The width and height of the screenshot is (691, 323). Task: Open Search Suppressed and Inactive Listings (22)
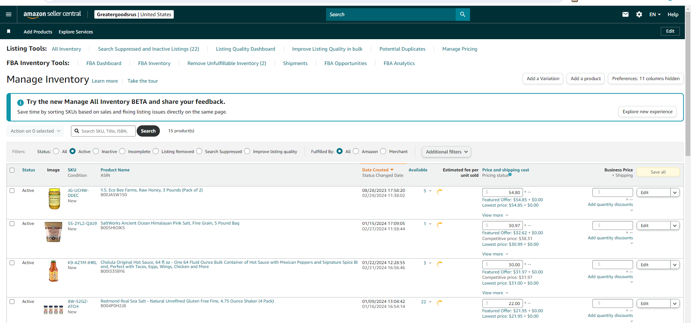(x=148, y=49)
